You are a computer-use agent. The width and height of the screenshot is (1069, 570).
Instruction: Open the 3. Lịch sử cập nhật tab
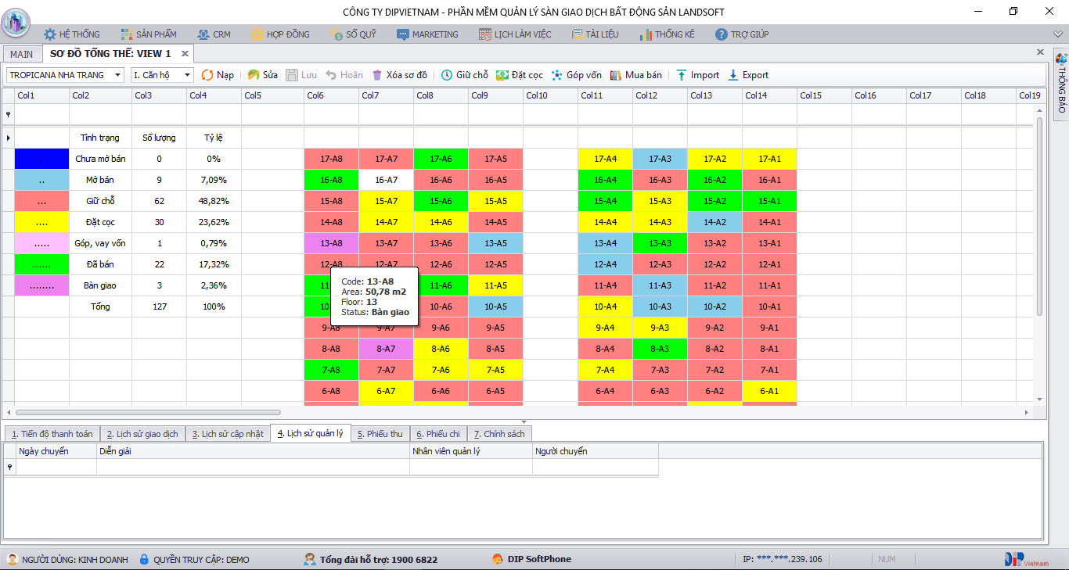(228, 434)
